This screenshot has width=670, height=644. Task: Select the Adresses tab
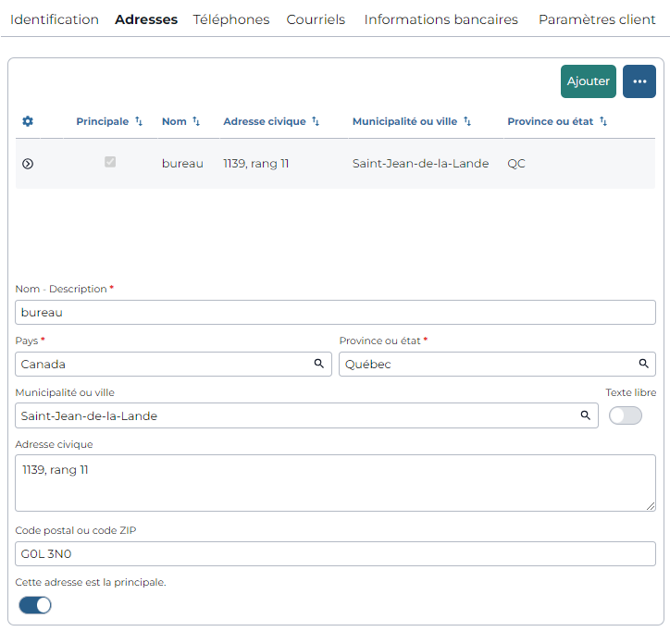pyautogui.click(x=146, y=19)
